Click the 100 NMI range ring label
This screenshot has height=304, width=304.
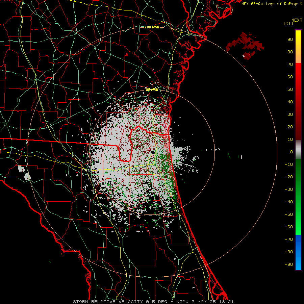[152, 27]
